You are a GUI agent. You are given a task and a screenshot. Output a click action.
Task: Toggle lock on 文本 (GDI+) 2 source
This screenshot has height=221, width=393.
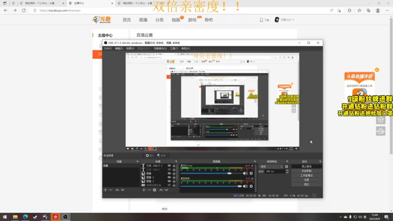174,166
